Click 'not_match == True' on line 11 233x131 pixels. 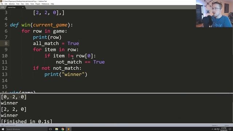pos(80,62)
